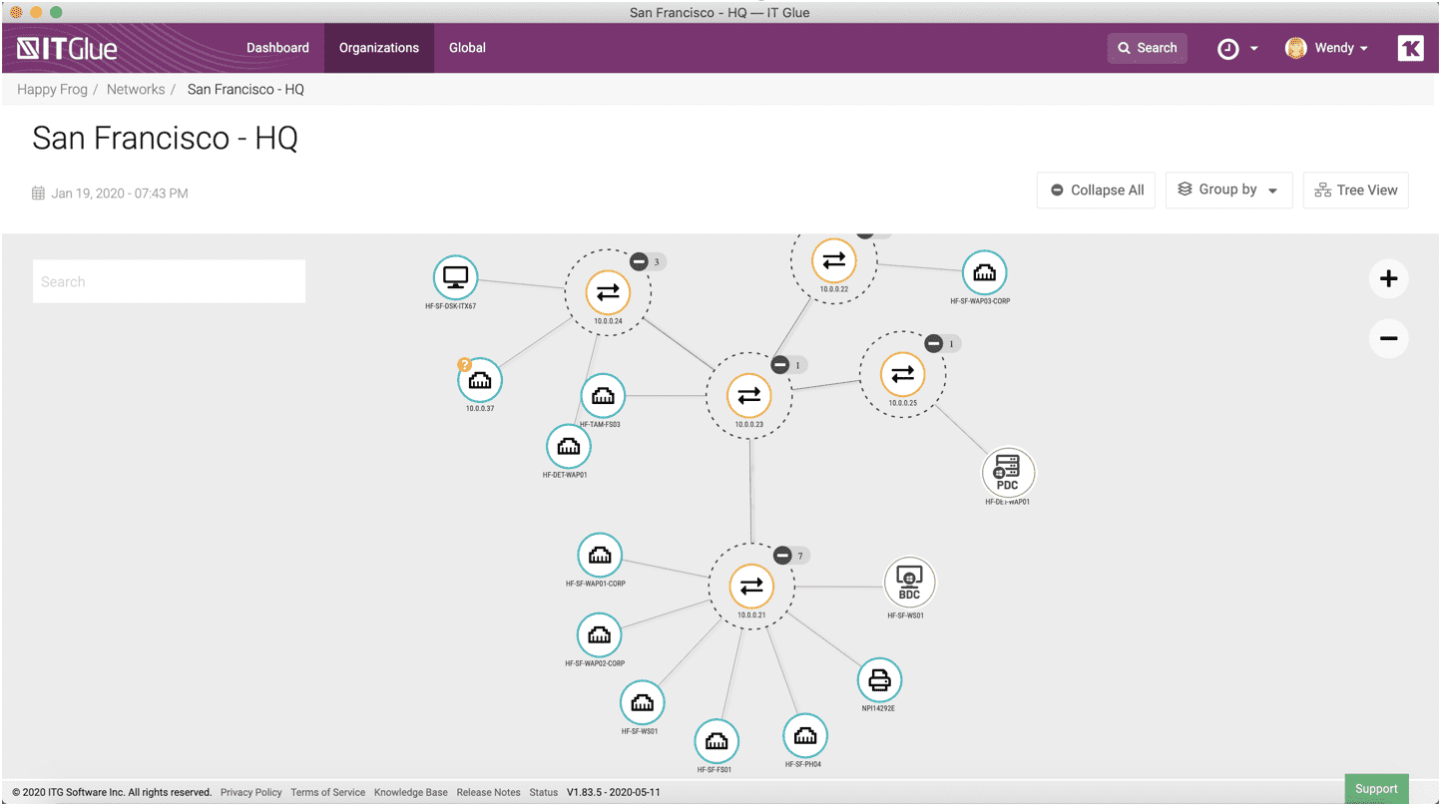Click the NPI14292E printer node
1445x806 pixels.
[879, 680]
